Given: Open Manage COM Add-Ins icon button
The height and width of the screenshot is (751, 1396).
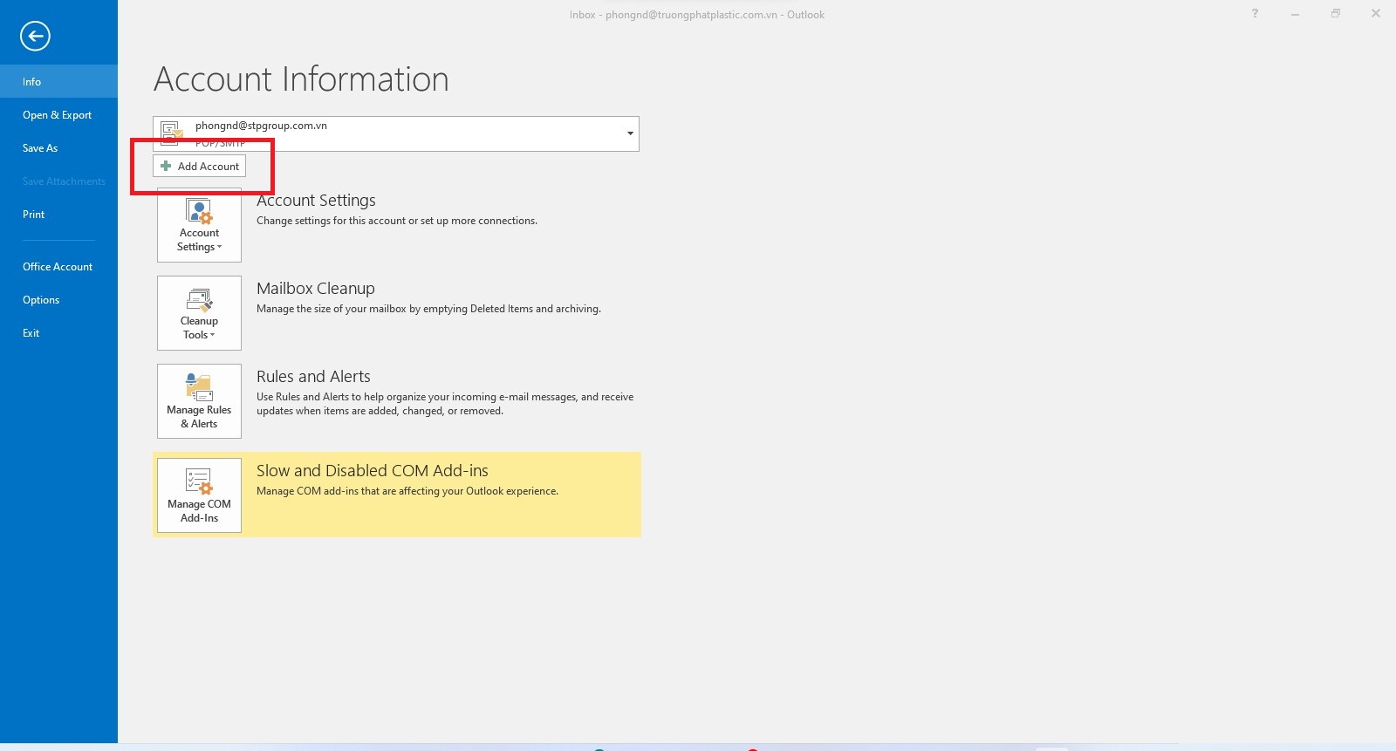Looking at the screenshot, I should point(199,495).
